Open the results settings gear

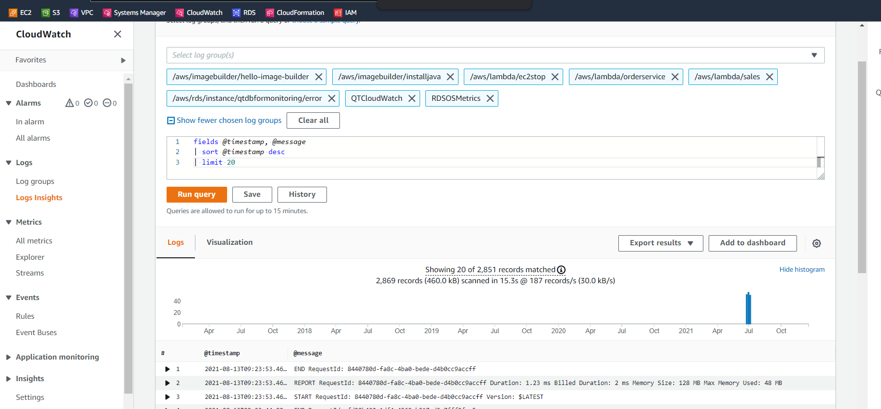pos(817,243)
